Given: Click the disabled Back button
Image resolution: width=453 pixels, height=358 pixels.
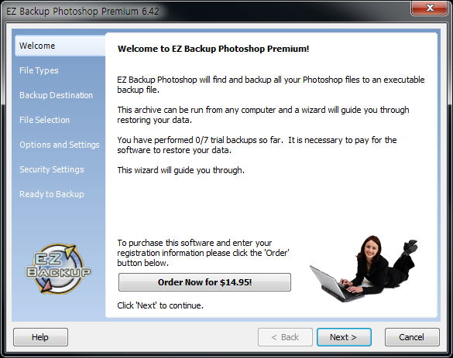Looking at the screenshot, I should [x=285, y=337].
